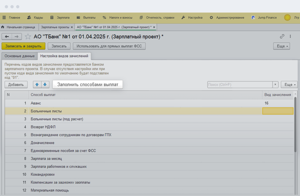Select the Зарплата за месяц row
This screenshot has width=300, height=196.
[149, 159]
